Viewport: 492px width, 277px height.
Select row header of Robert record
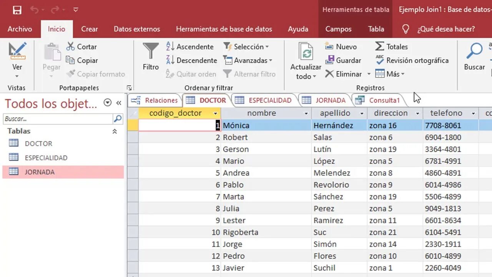133,137
